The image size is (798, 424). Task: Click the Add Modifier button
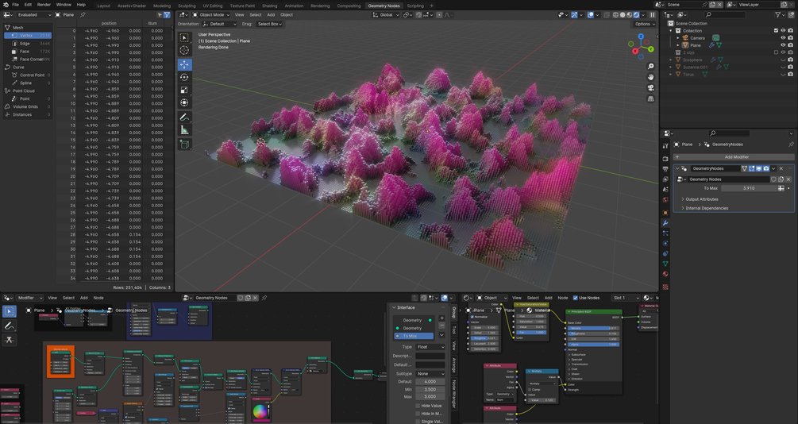[x=733, y=156]
